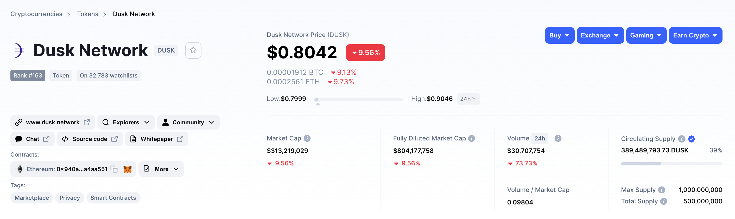
Task: Click the Total Supply info icon
Action: point(664,201)
